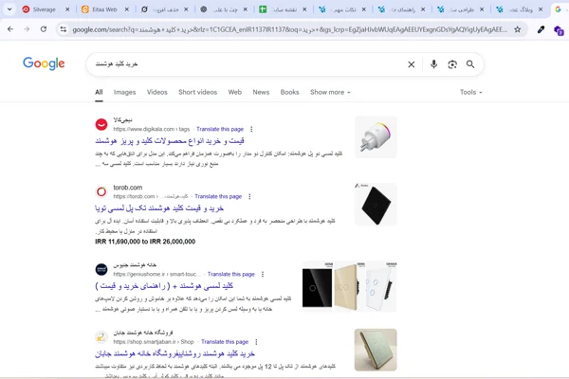View site information icon in address bar
569x379 pixels.
coord(64,29)
